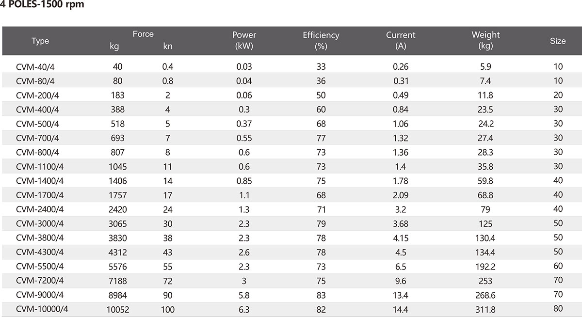The height and width of the screenshot is (317, 582).
Task: Click the CVM-200/4 type cell
Action: click(x=39, y=95)
